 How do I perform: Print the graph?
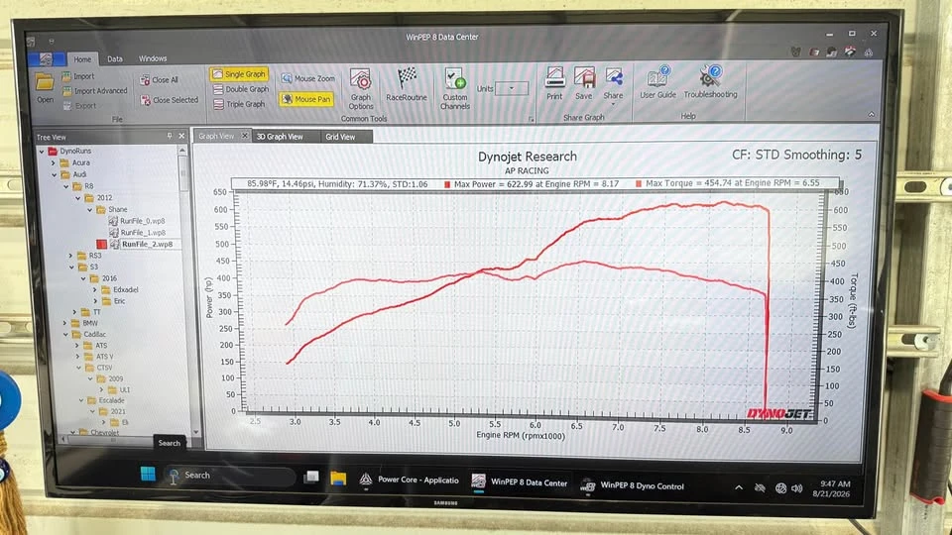coord(554,83)
